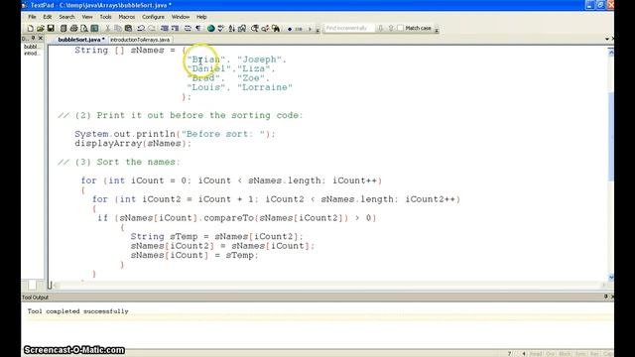Open the Help menu
635x357 pixels.
click(201, 17)
